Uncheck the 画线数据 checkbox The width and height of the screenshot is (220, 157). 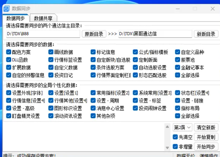[x=51, y=52]
